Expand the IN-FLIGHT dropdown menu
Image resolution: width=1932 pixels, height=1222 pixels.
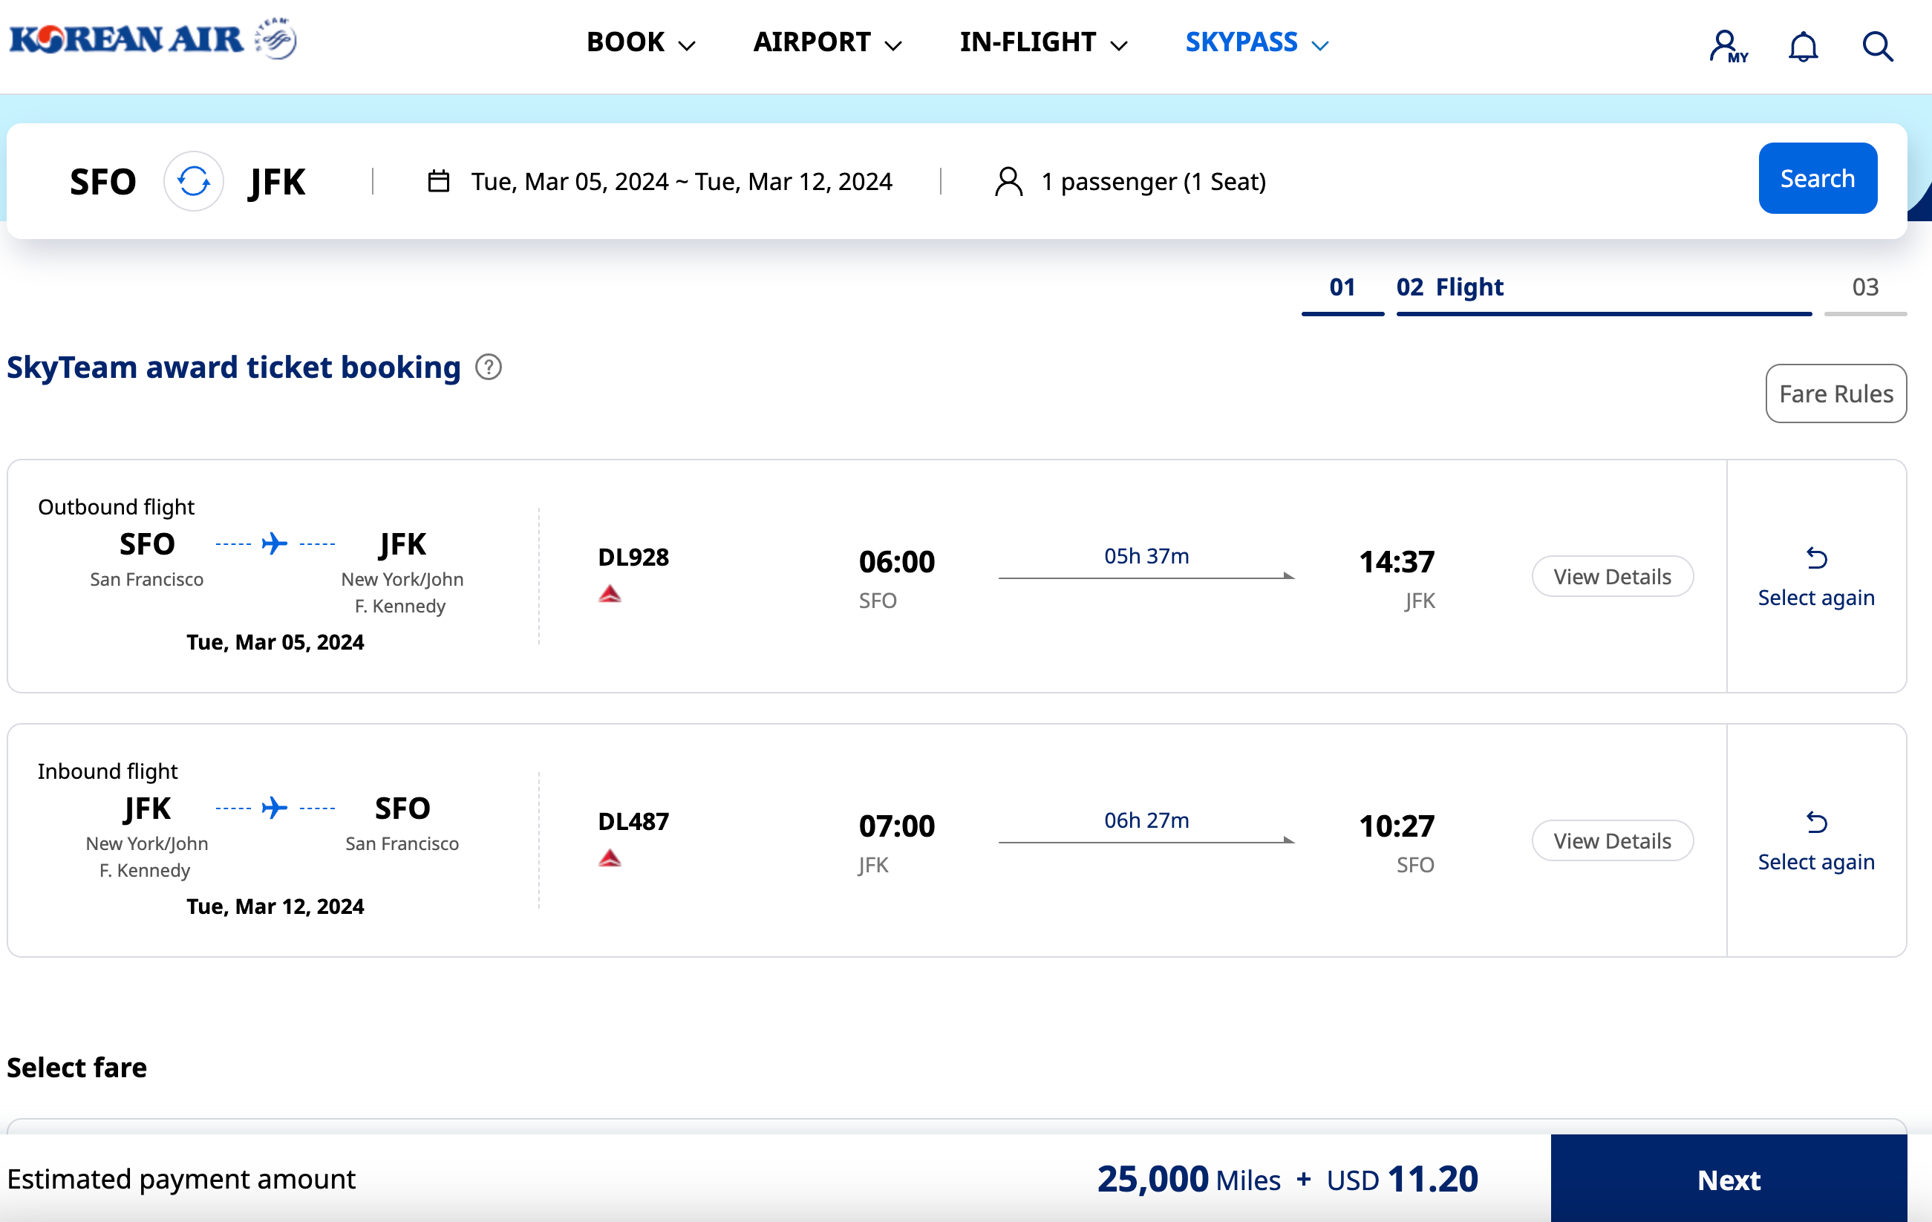1042,41
